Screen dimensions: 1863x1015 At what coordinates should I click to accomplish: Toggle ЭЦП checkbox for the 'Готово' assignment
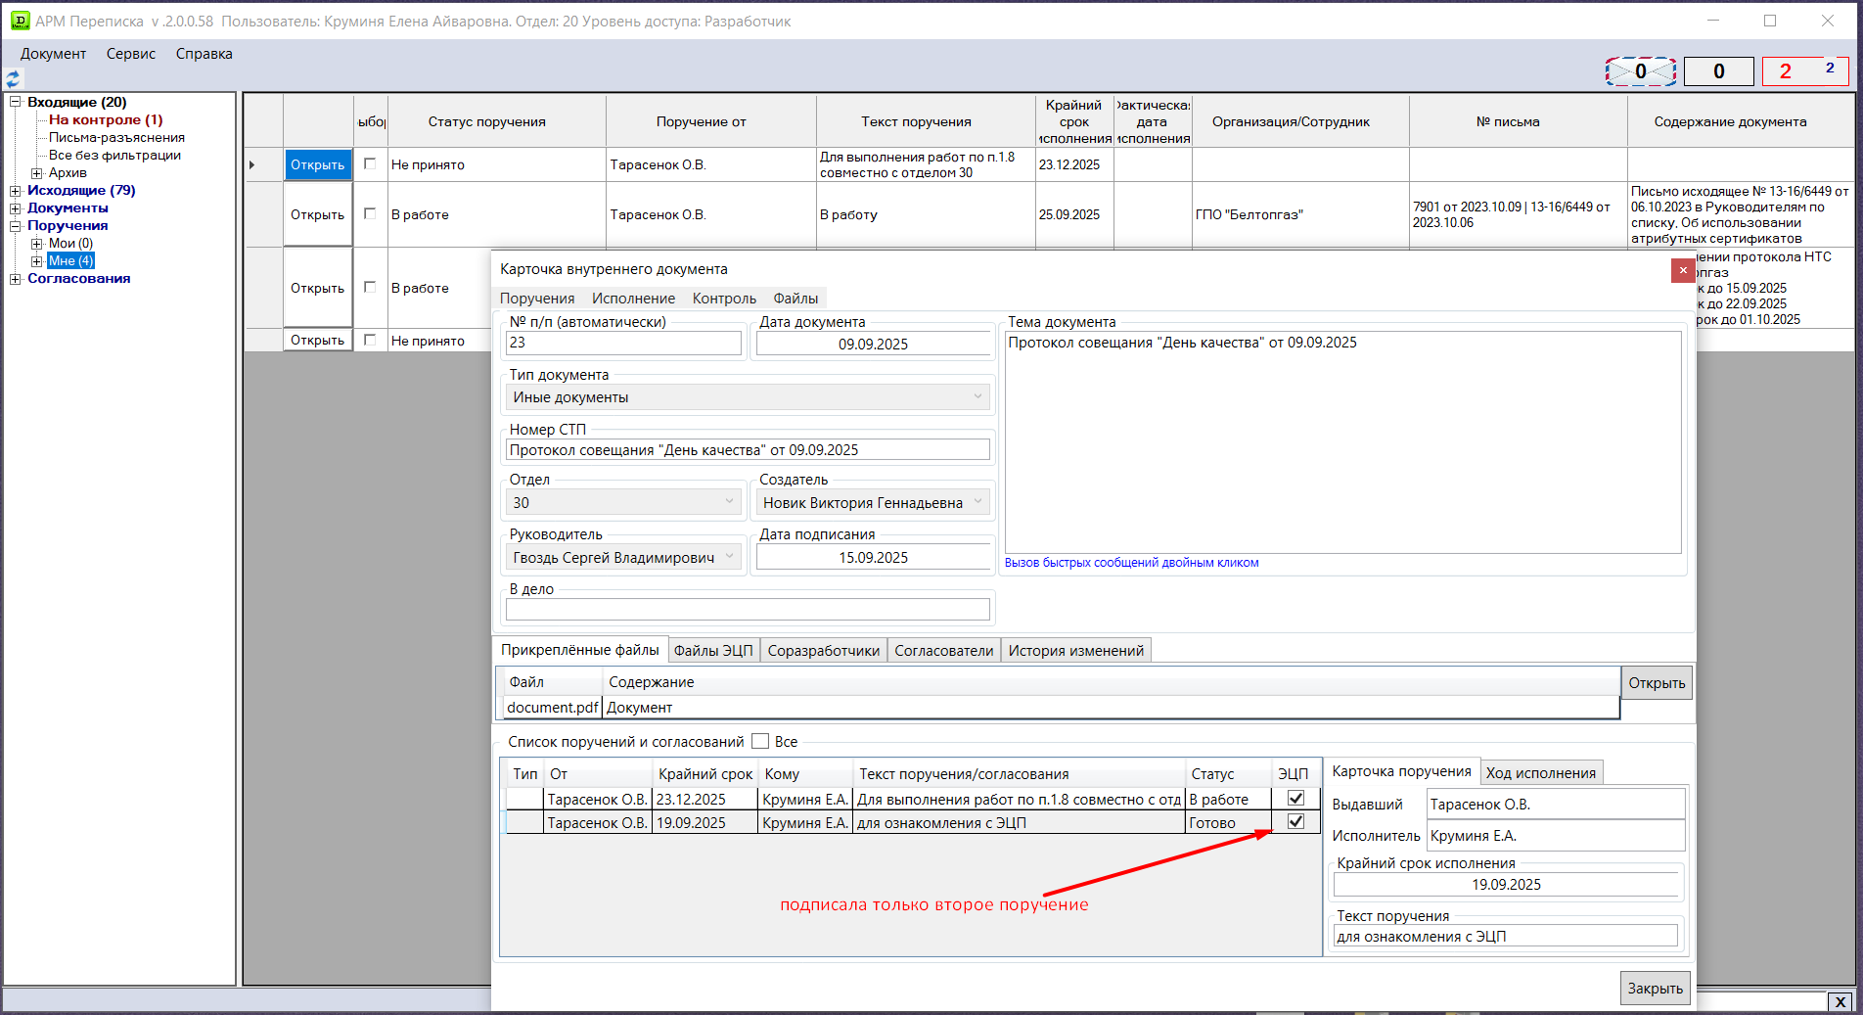(1295, 822)
